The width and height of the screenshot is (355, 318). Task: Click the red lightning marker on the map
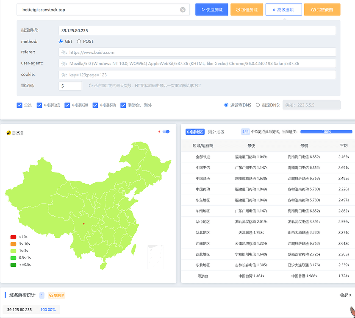click(x=83, y=224)
